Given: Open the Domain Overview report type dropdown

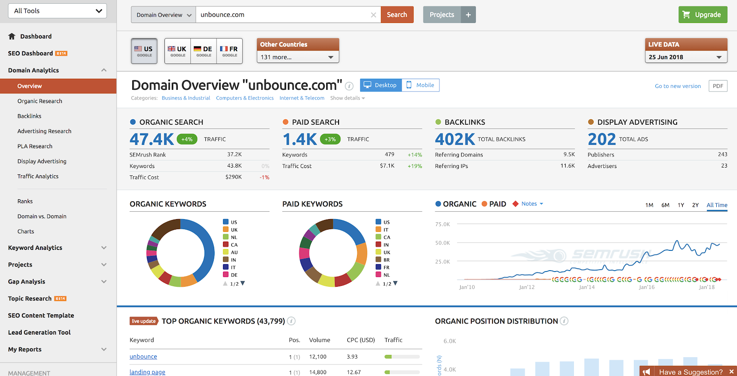Looking at the screenshot, I should pyautogui.click(x=164, y=15).
